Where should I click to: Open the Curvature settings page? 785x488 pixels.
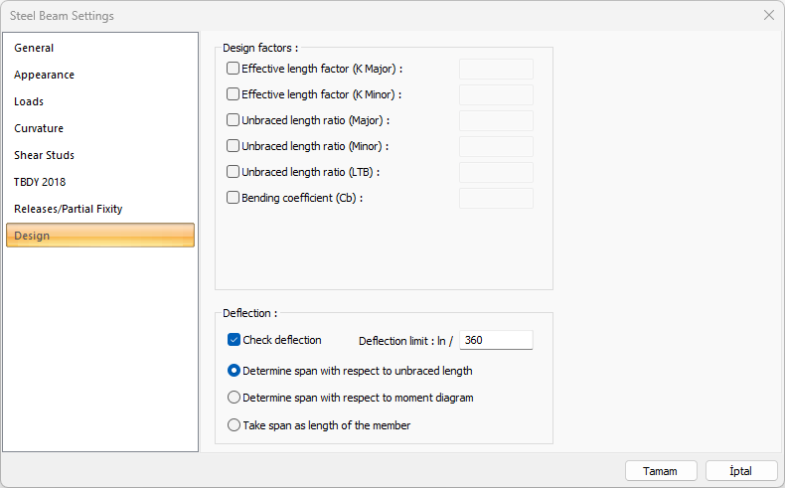[x=39, y=128]
